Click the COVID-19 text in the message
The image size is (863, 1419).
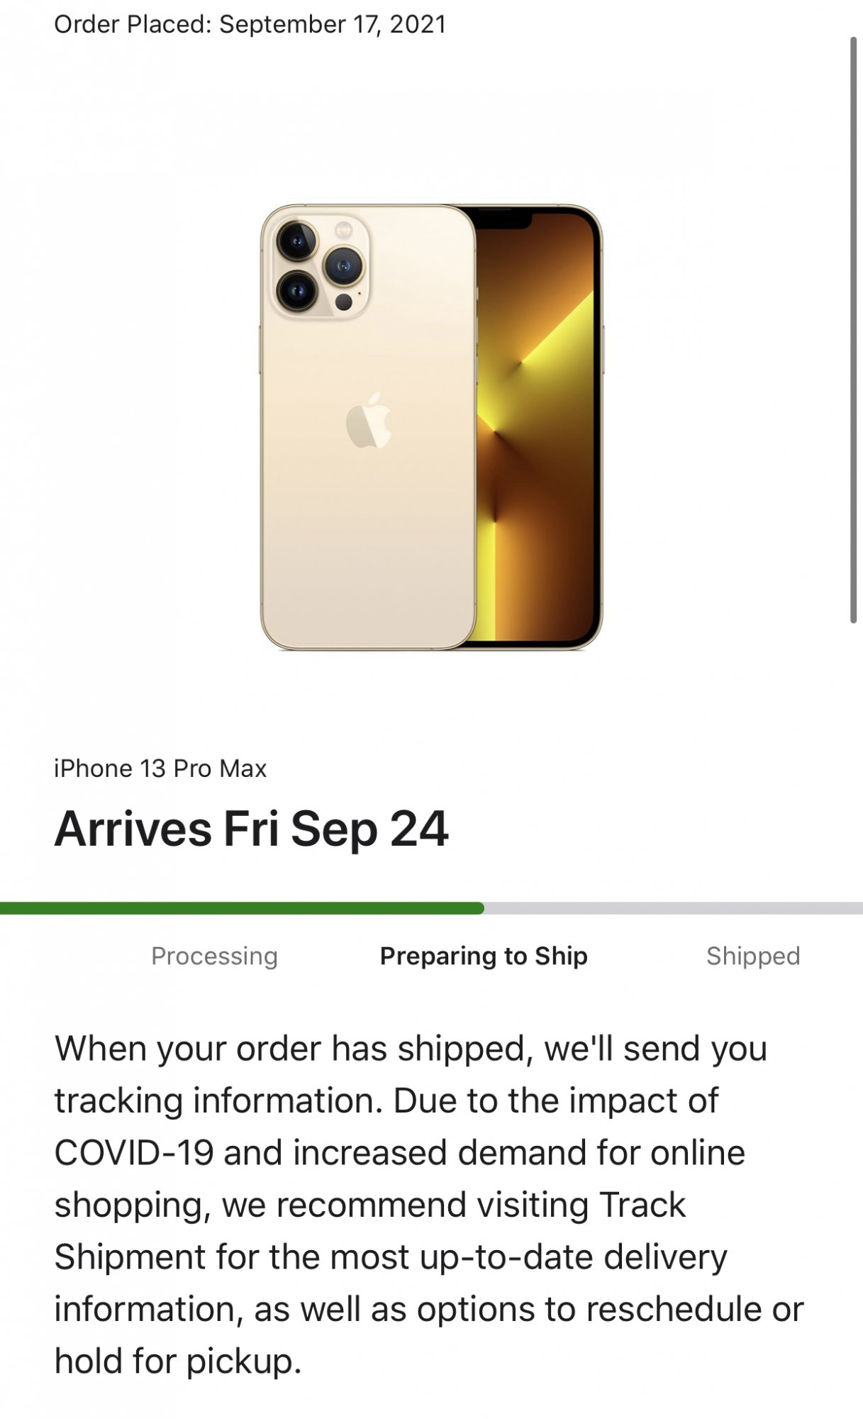click(x=134, y=1153)
